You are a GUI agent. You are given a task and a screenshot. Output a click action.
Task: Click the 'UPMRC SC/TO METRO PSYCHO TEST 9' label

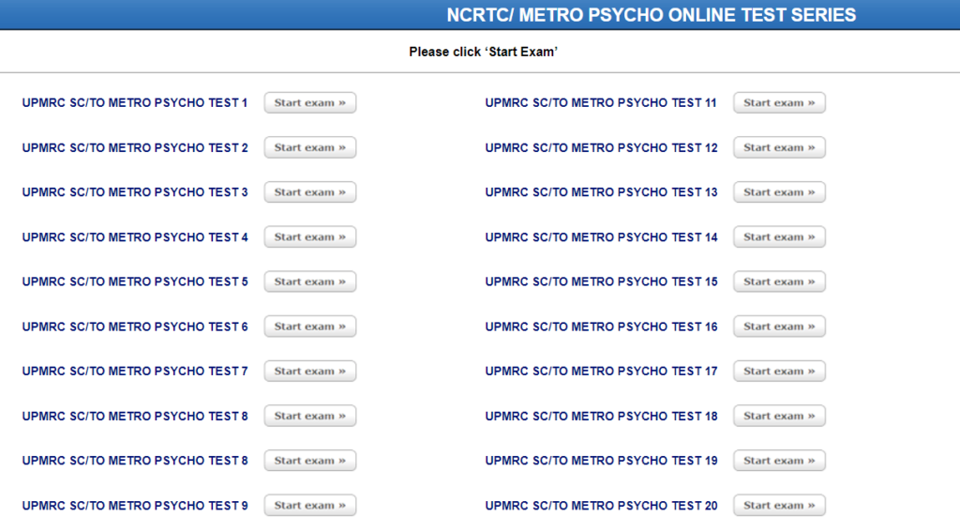click(x=135, y=506)
